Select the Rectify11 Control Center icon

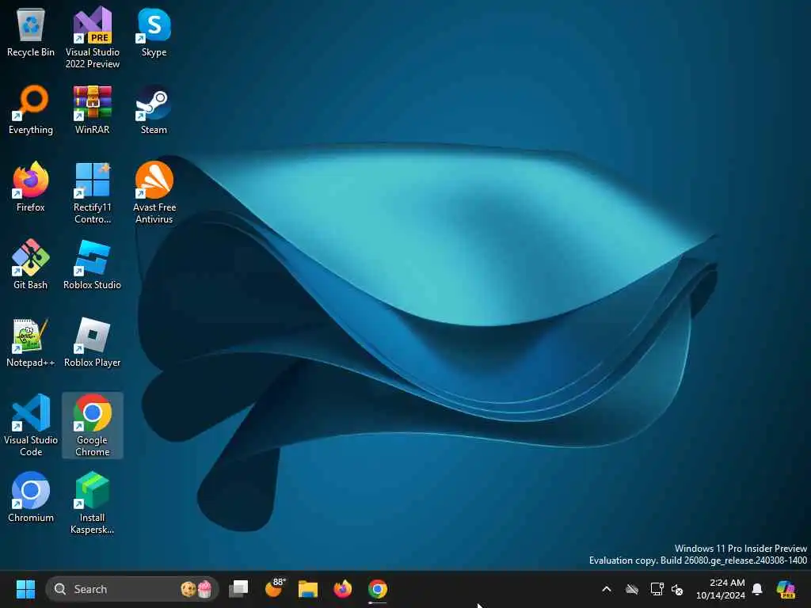pyautogui.click(x=92, y=192)
